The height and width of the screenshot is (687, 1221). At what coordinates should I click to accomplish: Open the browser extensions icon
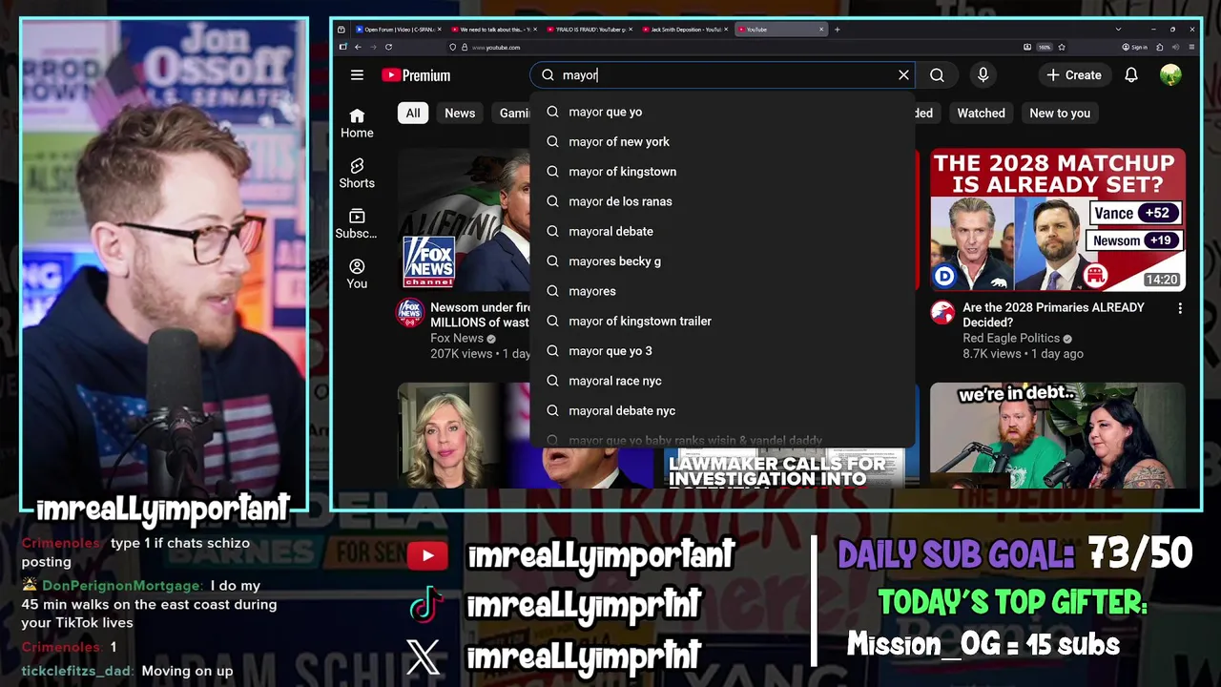point(1160,47)
